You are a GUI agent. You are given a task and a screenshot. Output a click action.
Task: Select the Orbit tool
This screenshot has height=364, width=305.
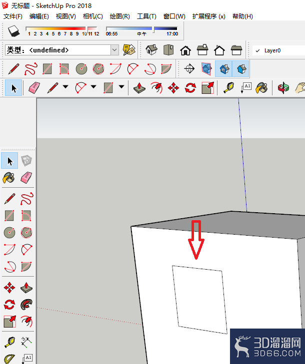(x=283, y=88)
